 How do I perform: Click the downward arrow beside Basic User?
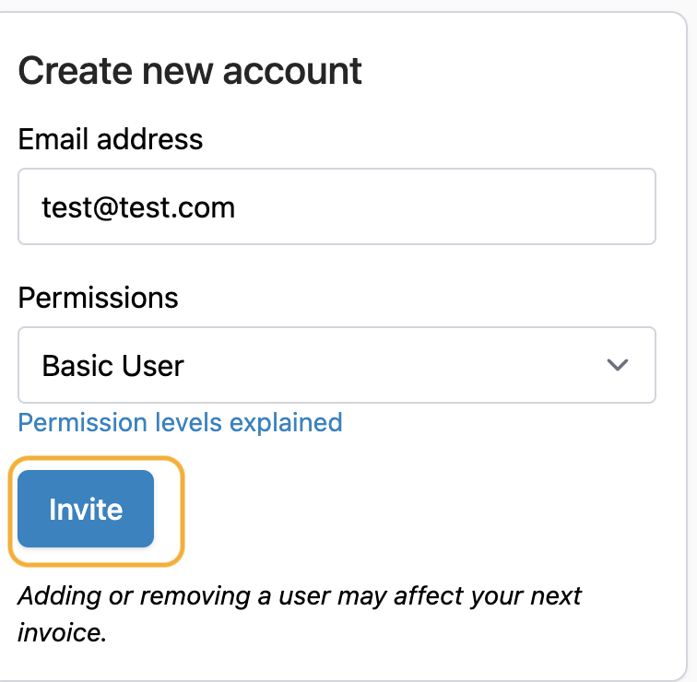click(617, 365)
